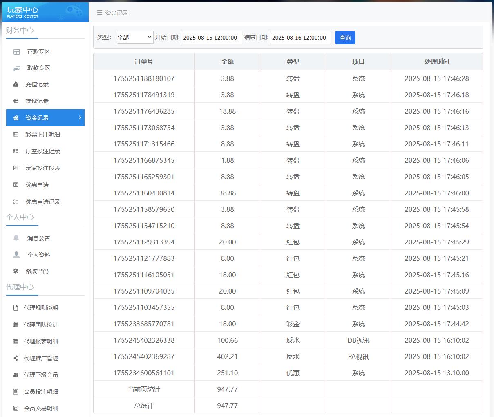Select order row 1755251188180107
494x417 pixels.
tap(144, 78)
